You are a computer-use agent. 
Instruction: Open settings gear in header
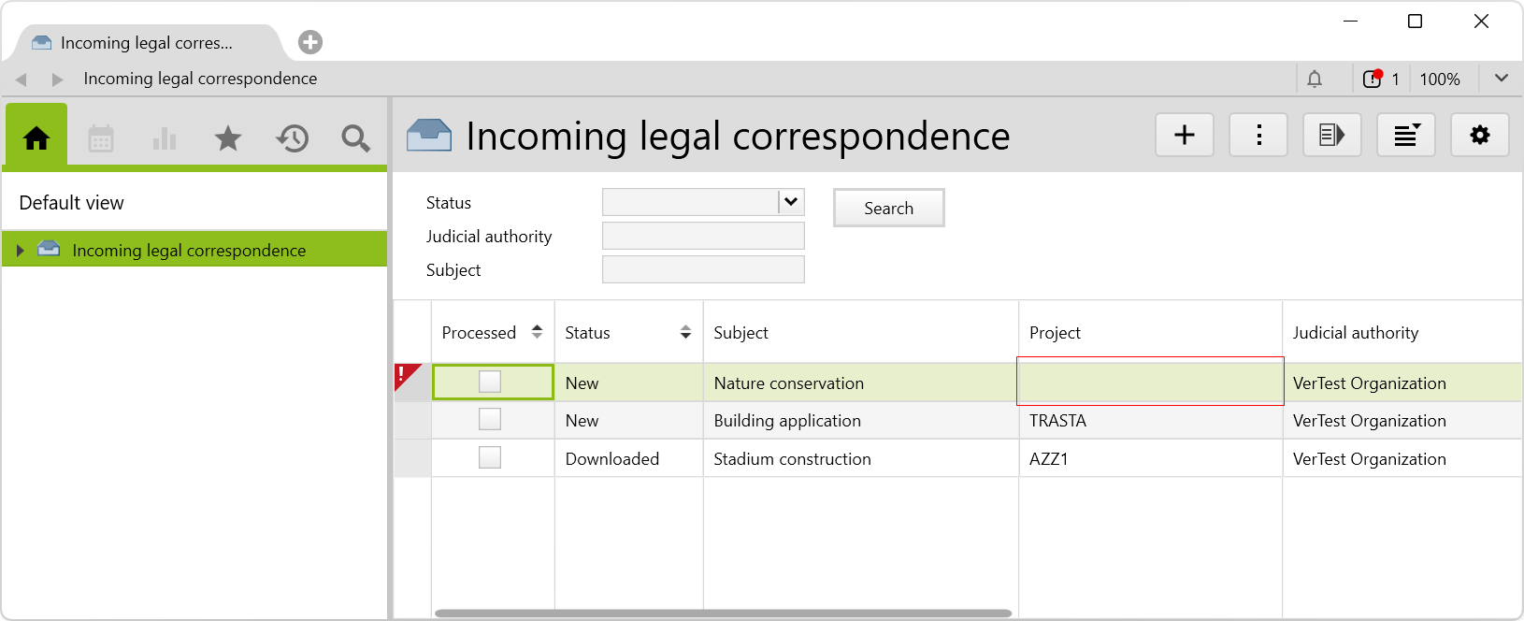pyautogui.click(x=1479, y=136)
